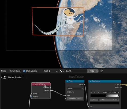Select the right white color stop handle

pyautogui.click(x=118, y=97)
